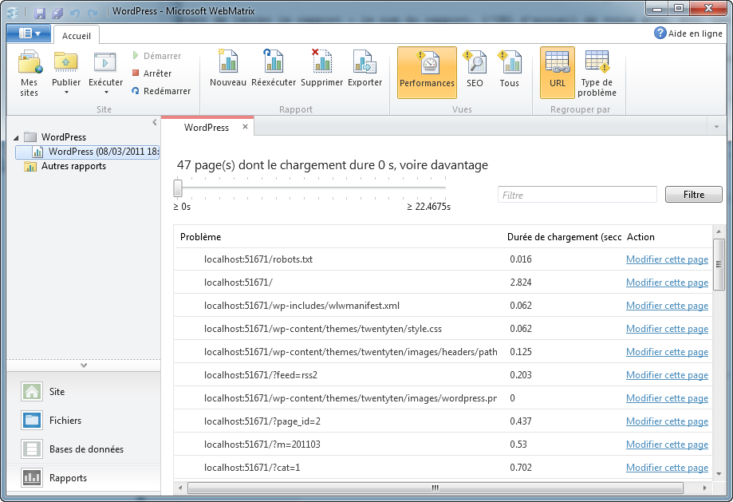Select the Accueil ribbon tab

77,36
